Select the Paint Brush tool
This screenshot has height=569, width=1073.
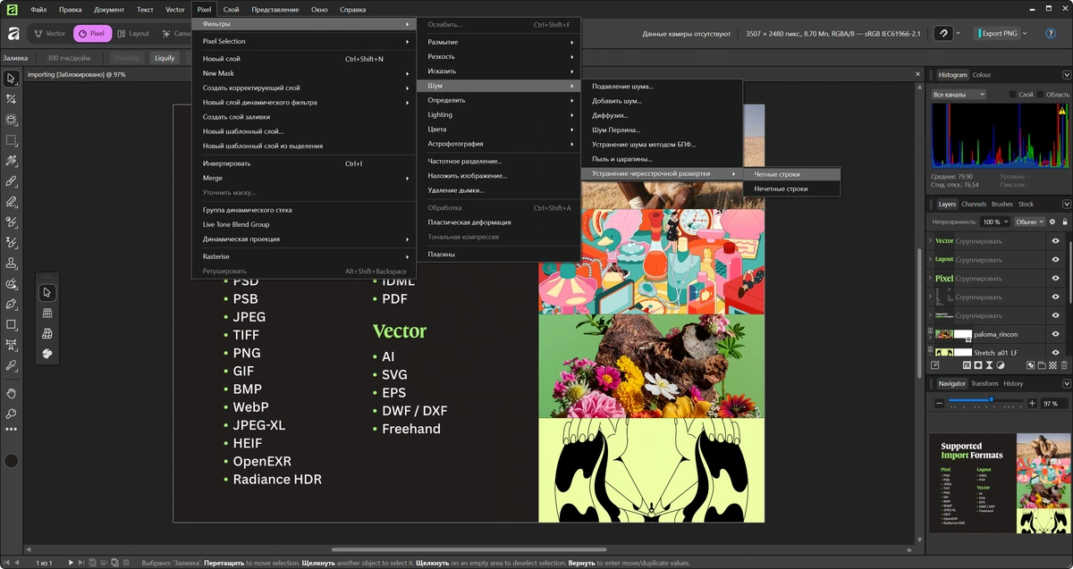pos(11,181)
